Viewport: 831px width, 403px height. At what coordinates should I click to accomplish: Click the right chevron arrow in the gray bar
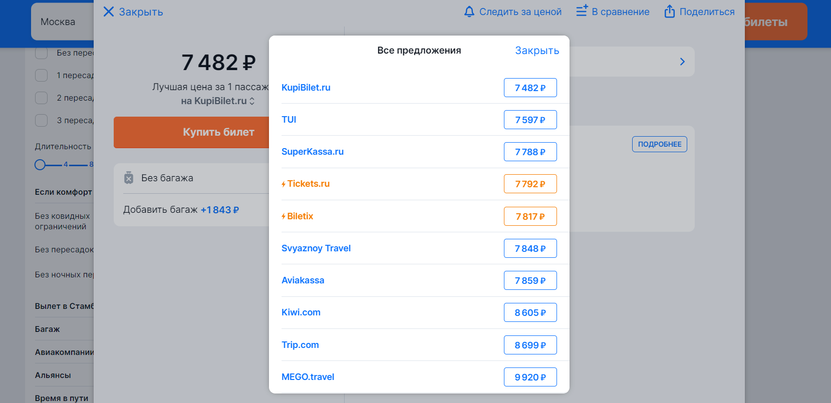(682, 62)
